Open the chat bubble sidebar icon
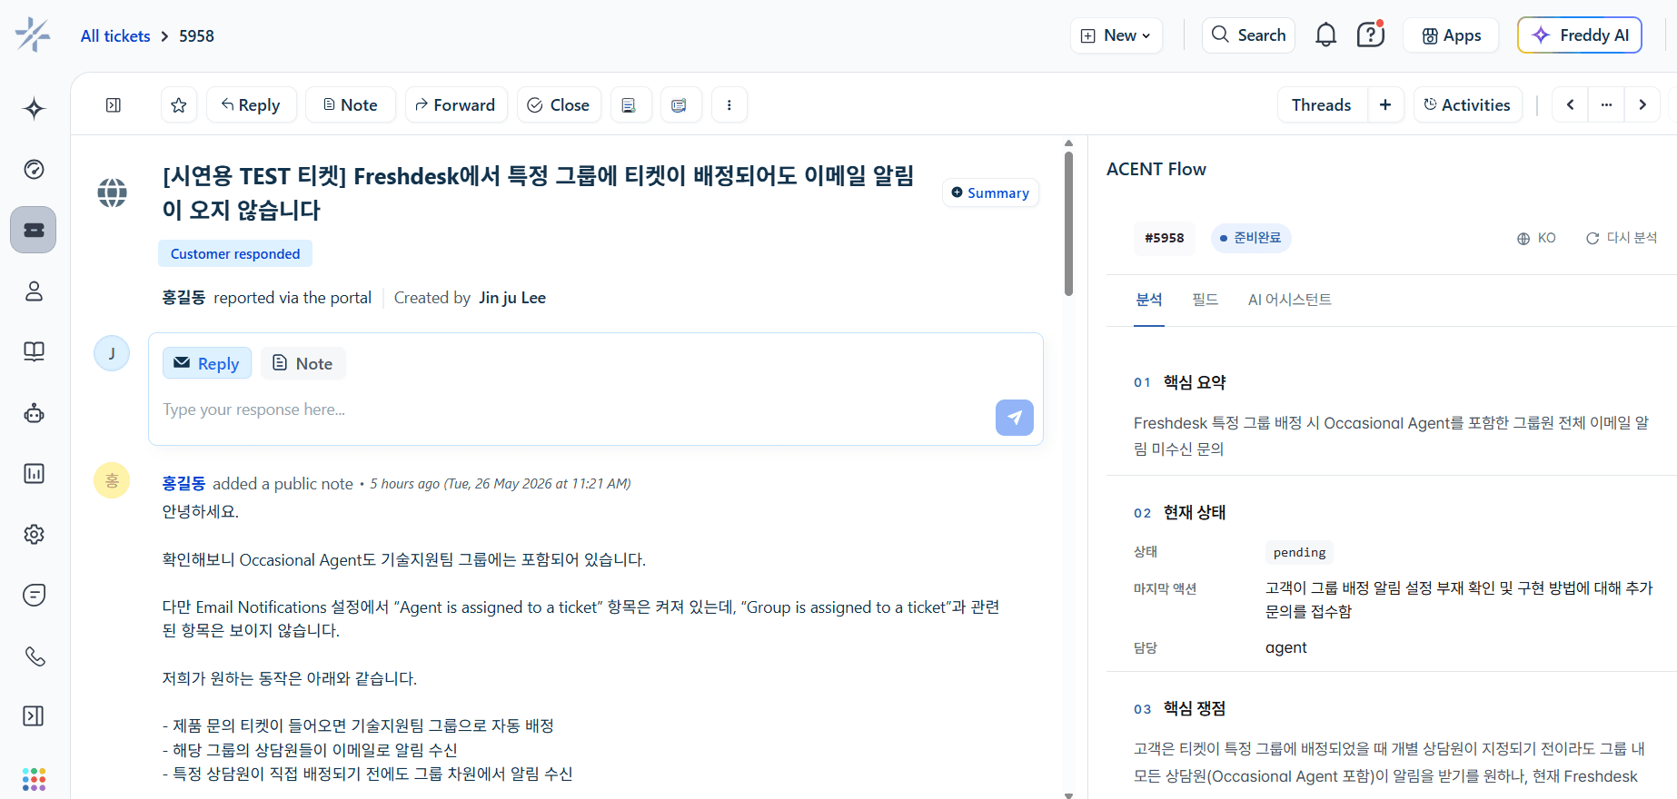1677x799 pixels. [x=34, y=595]
